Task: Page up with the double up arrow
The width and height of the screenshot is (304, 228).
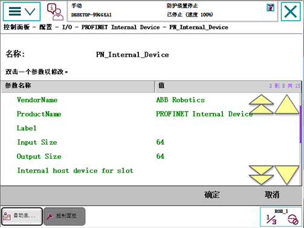Action: pyautogui.click(x=261, y=104)
